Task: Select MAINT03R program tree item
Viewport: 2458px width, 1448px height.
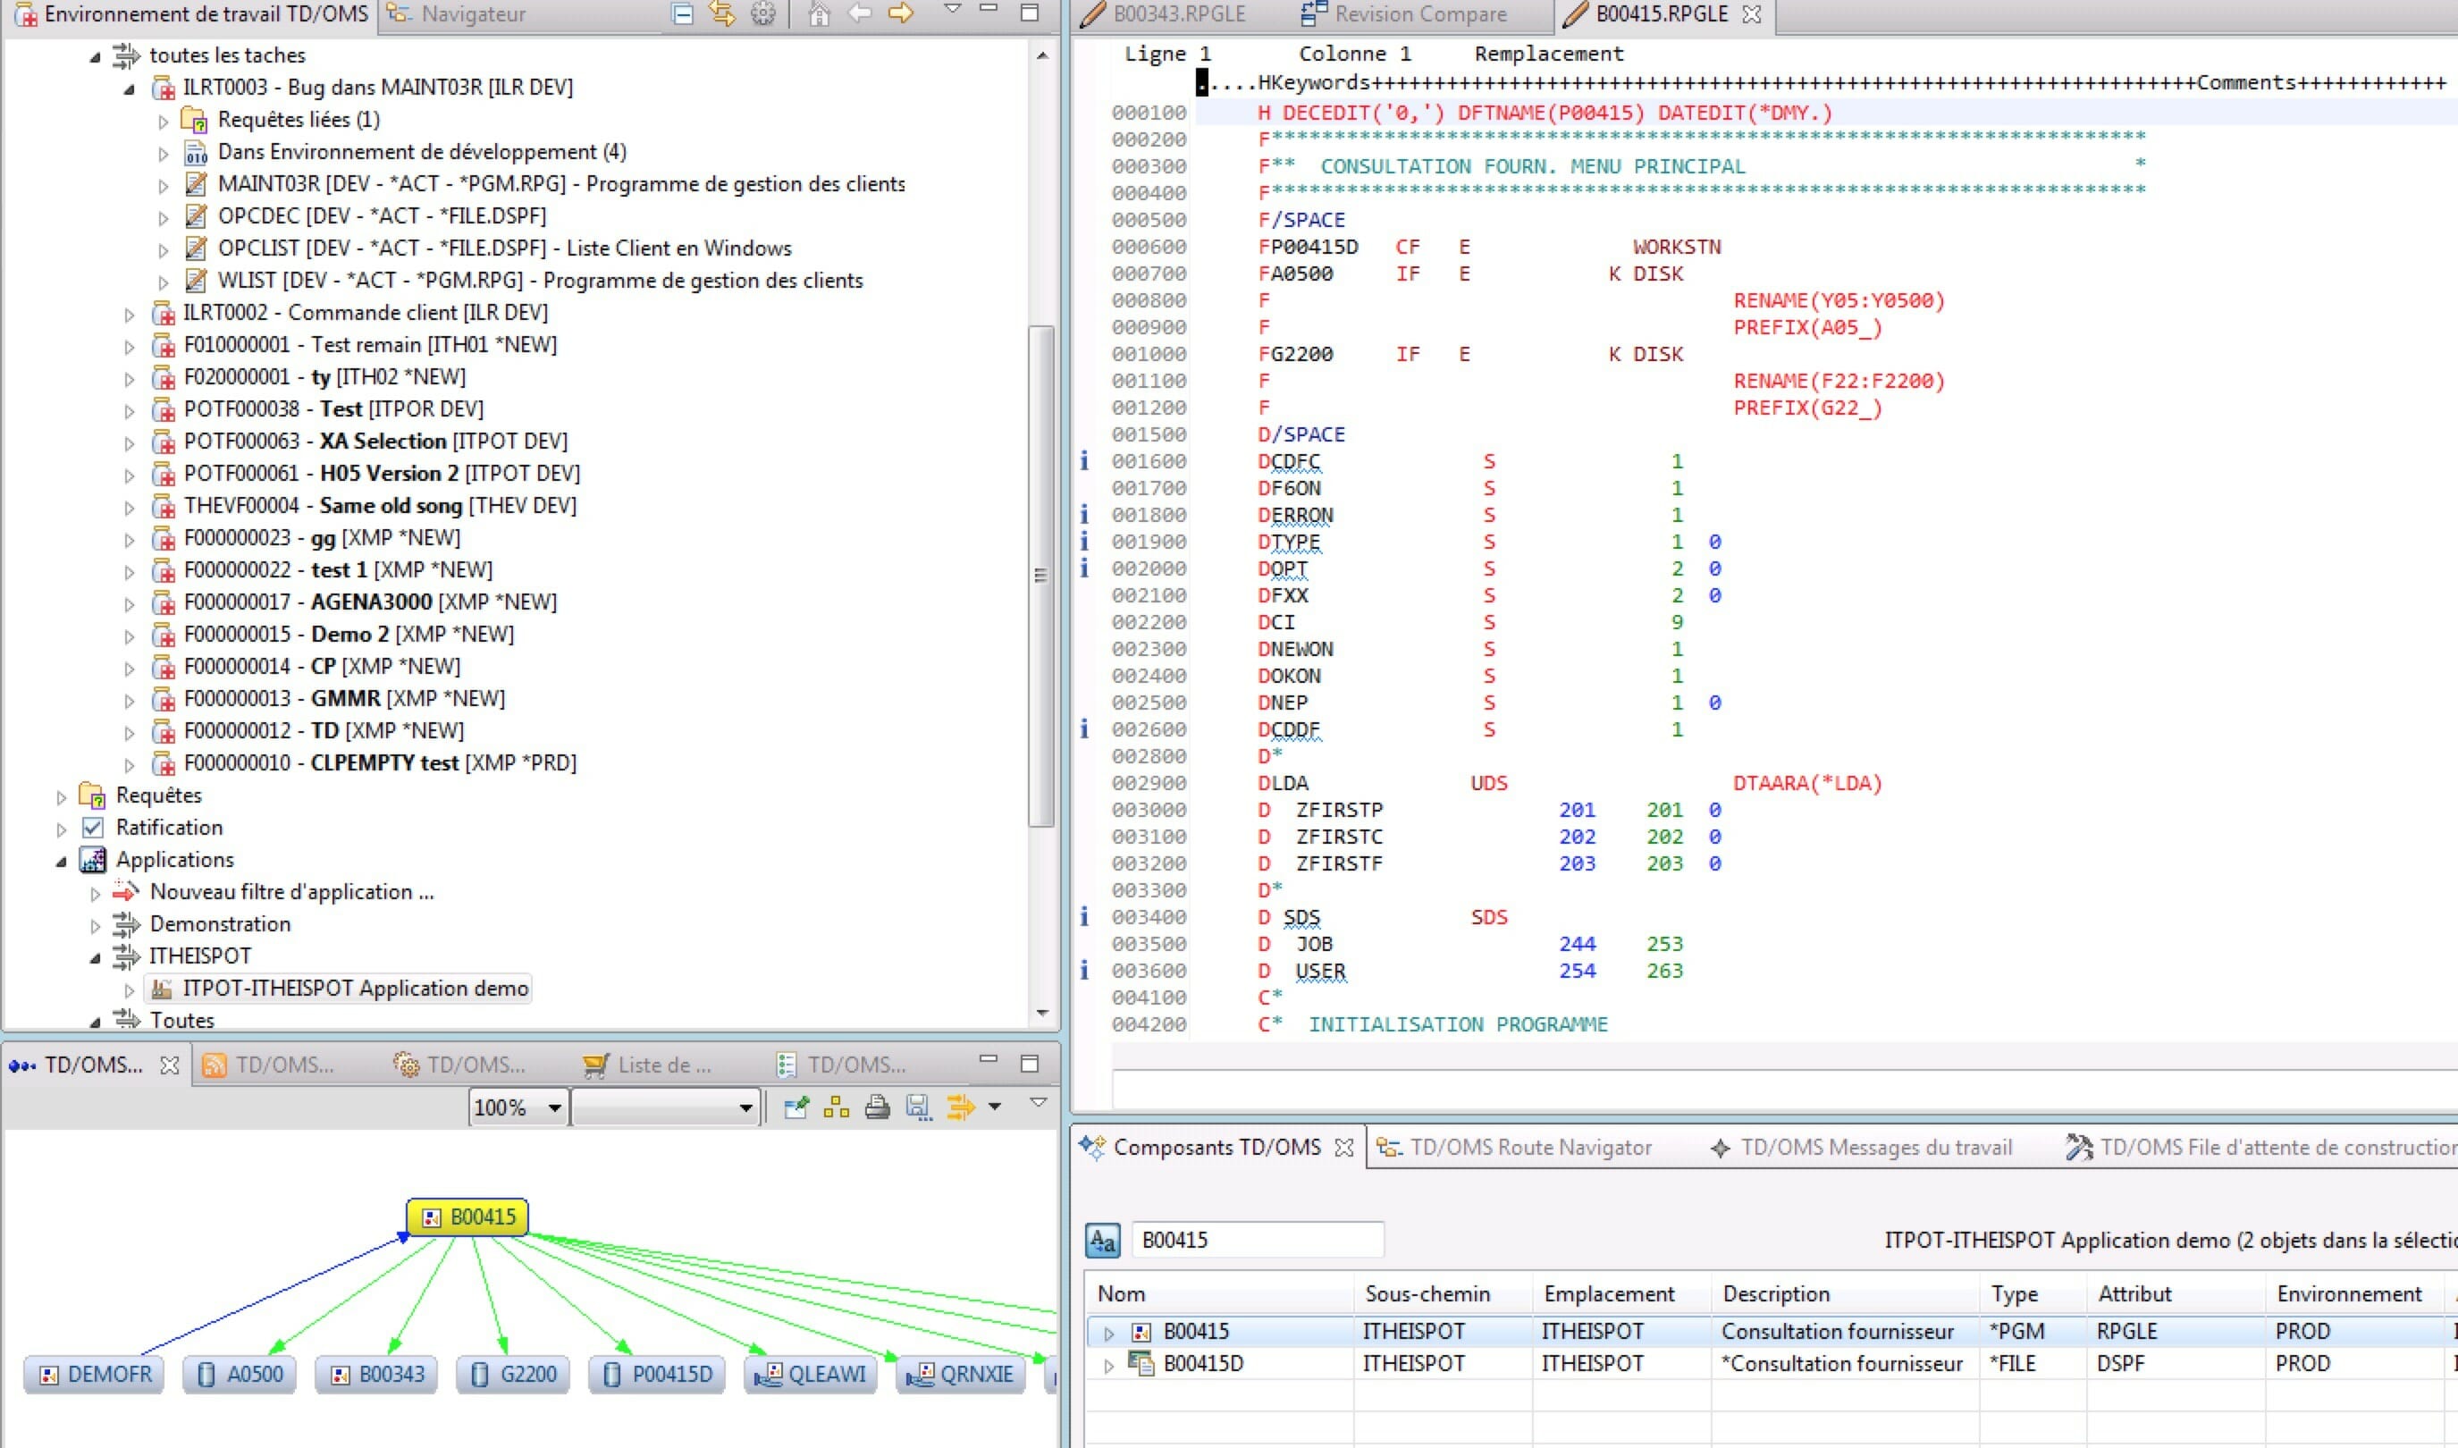Action: pos(544,183)
